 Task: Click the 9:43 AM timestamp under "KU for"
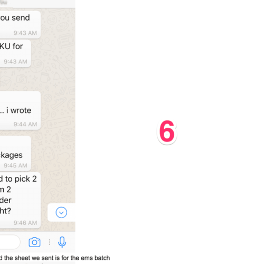15,62
